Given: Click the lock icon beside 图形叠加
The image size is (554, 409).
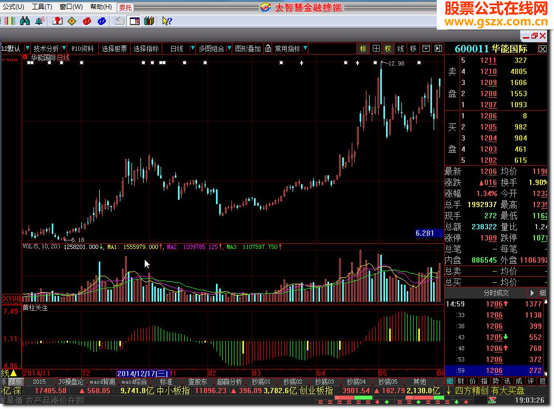Looking at the screenshot, I should 268,49.
